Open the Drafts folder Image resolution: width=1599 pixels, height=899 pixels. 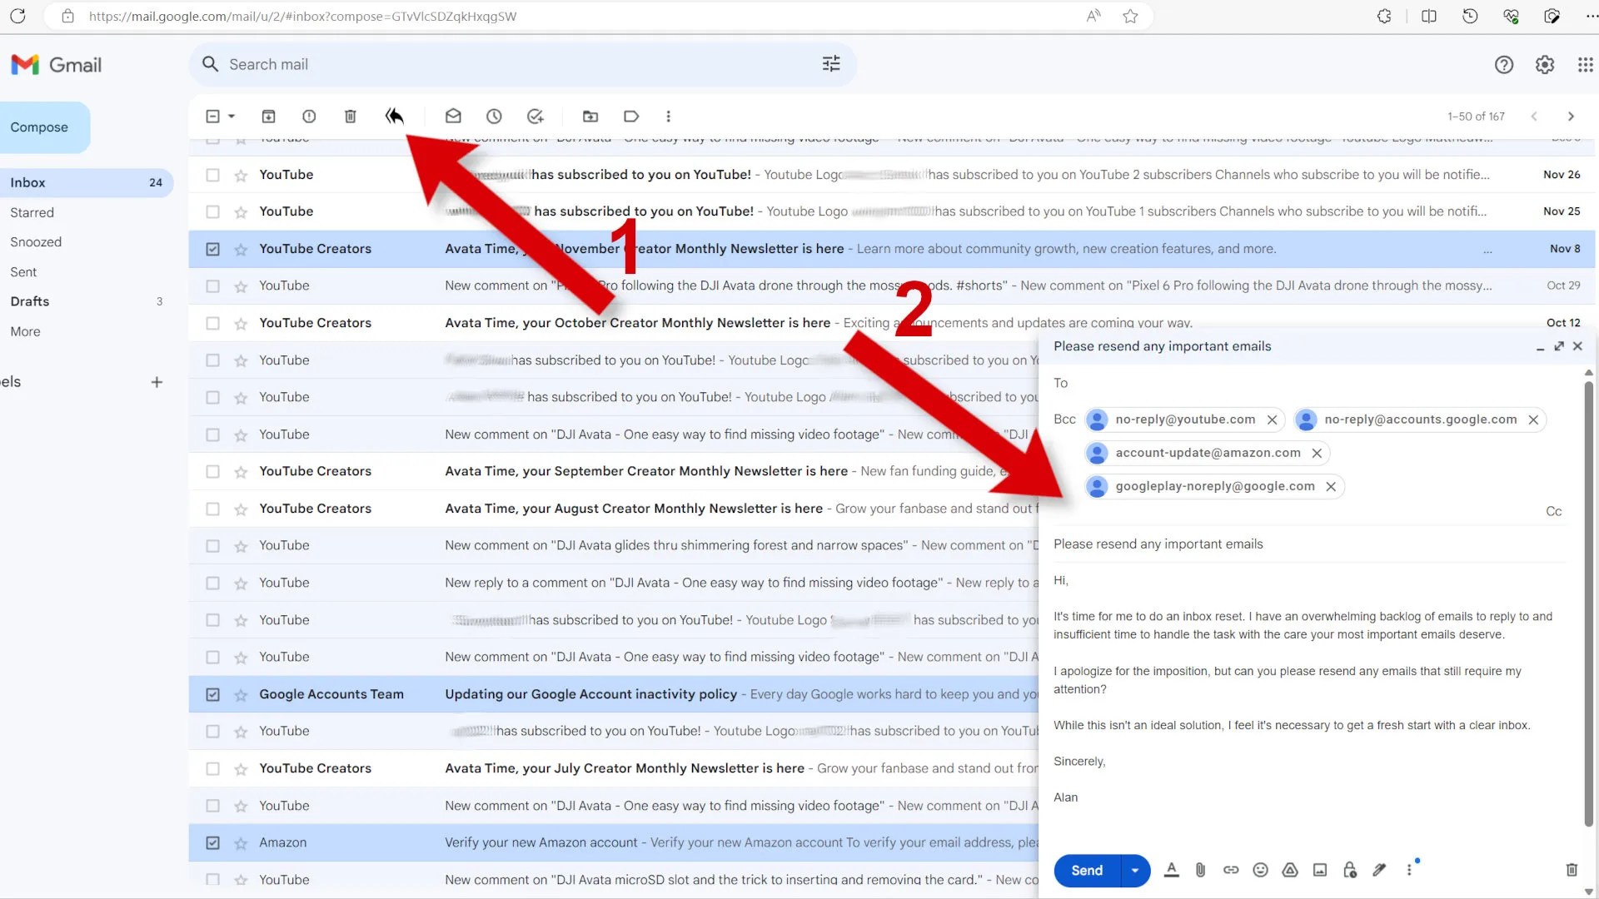click(x=30, y=301)
